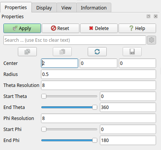Select the Properties tab

16,7
